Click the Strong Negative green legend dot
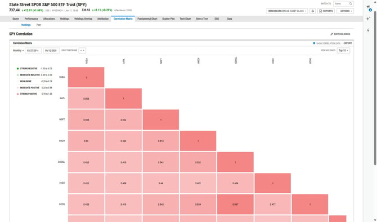377x222 pixels. point(17,69)
